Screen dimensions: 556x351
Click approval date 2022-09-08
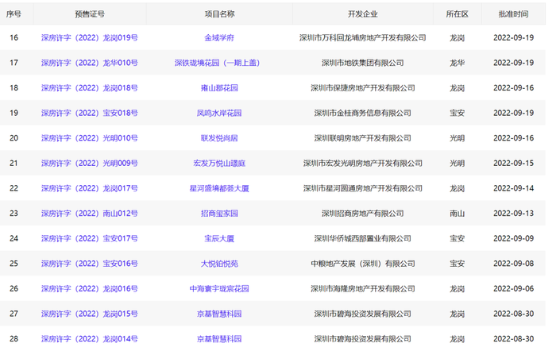(513, 264)
